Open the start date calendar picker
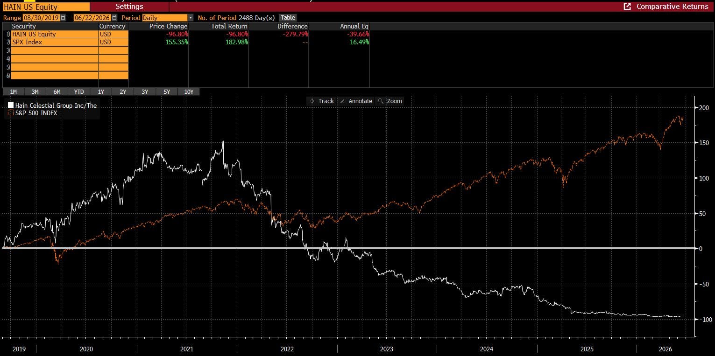Screen dimensions: 715x356 63,18
